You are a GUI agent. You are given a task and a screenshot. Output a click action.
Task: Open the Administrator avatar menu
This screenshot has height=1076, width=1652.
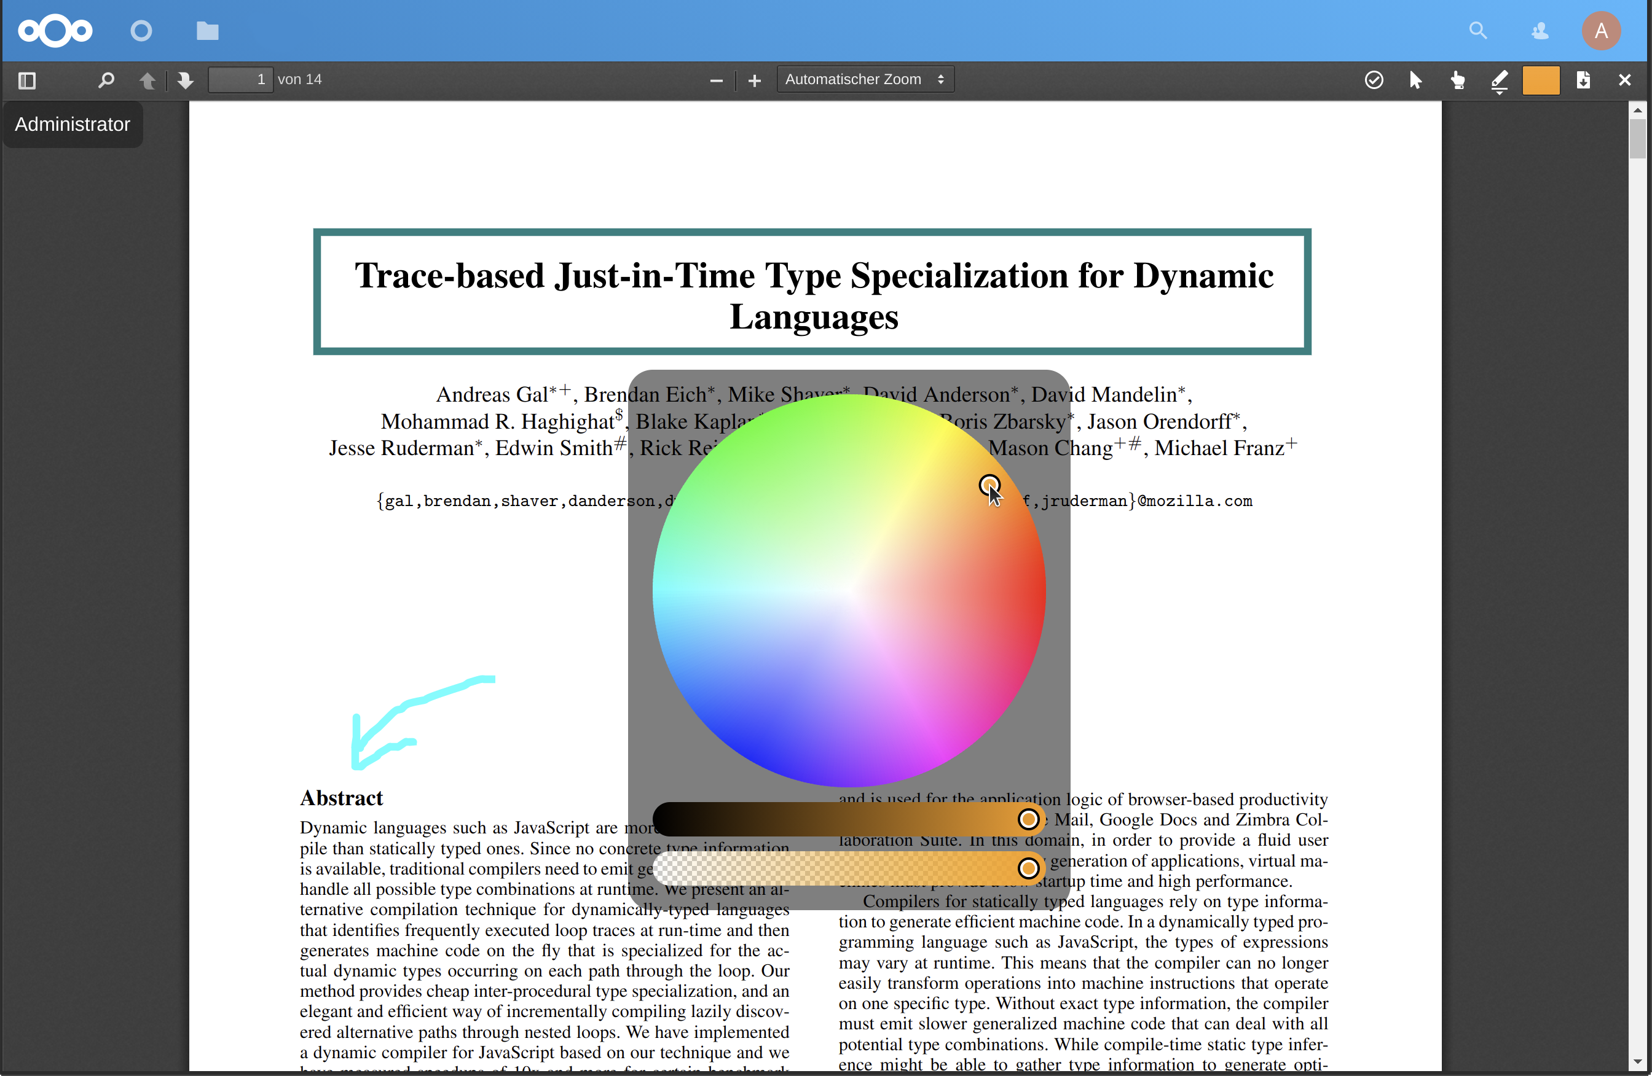click(1600, 31)
